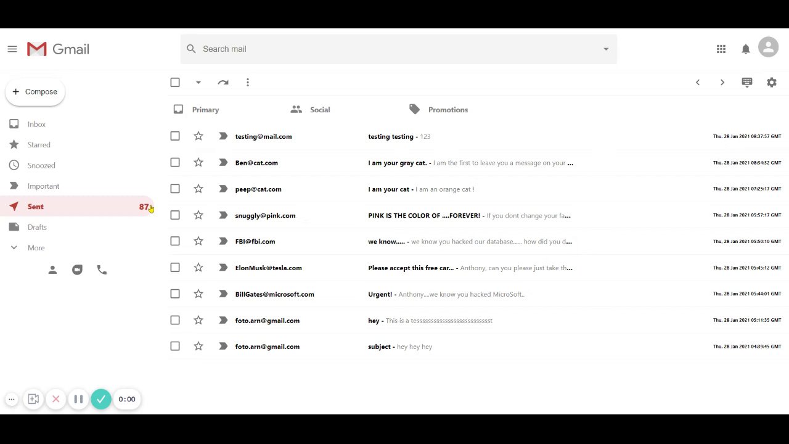Click the Gmail logo
This screenshot has height=444, width=789.
point(59,49)
